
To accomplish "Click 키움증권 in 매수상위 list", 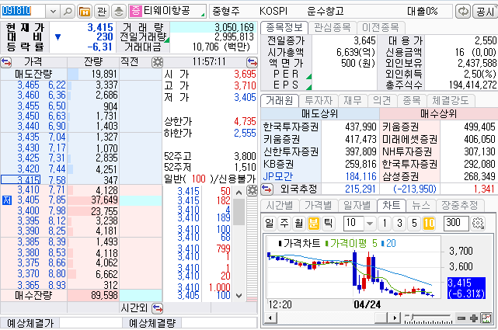I will pyautogui.click(x=400, y=127).
